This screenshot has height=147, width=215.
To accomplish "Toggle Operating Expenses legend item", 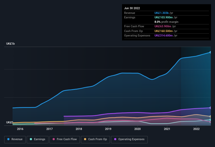I will pos(129,139).
